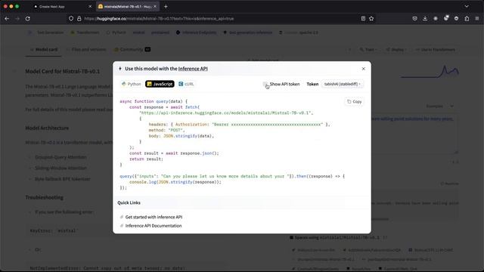Screen dimensions: 484x272
Task: Open the Token account dropdown
Action: pyautogui.click(x=343, y=84)
